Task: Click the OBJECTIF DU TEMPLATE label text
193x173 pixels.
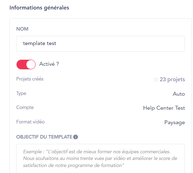Action: coord(44,137)
